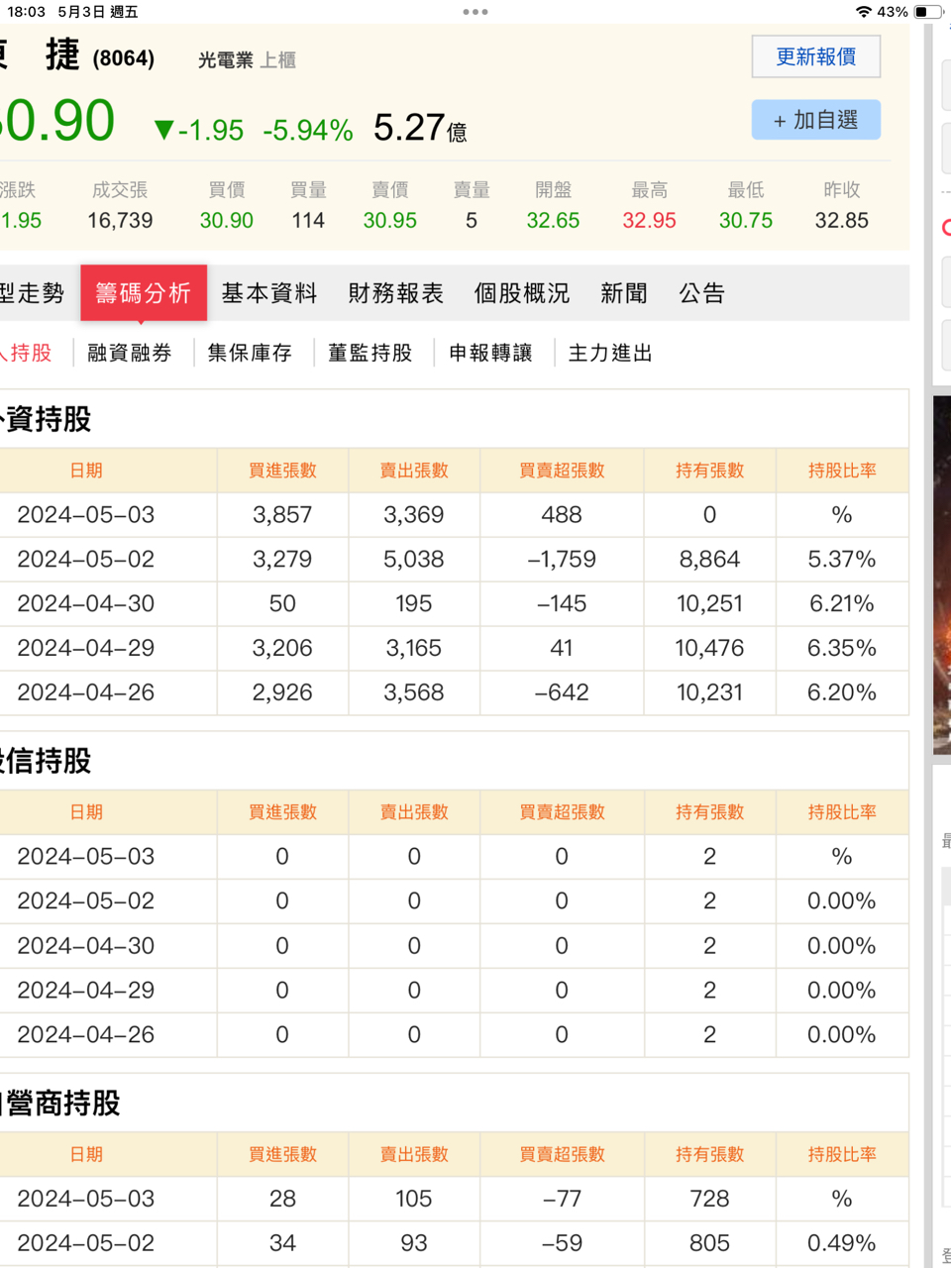Open 集保庫存 sub-tab
This screenshot has width=951, height=1268.
[250, 353]
